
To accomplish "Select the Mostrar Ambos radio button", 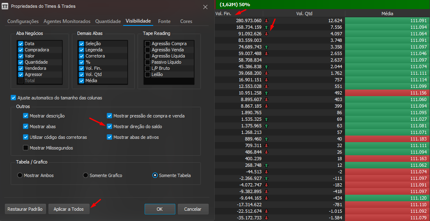I will (x=20, y=175).
